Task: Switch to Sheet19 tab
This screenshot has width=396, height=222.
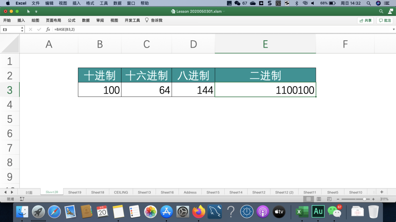Action: 75,192
